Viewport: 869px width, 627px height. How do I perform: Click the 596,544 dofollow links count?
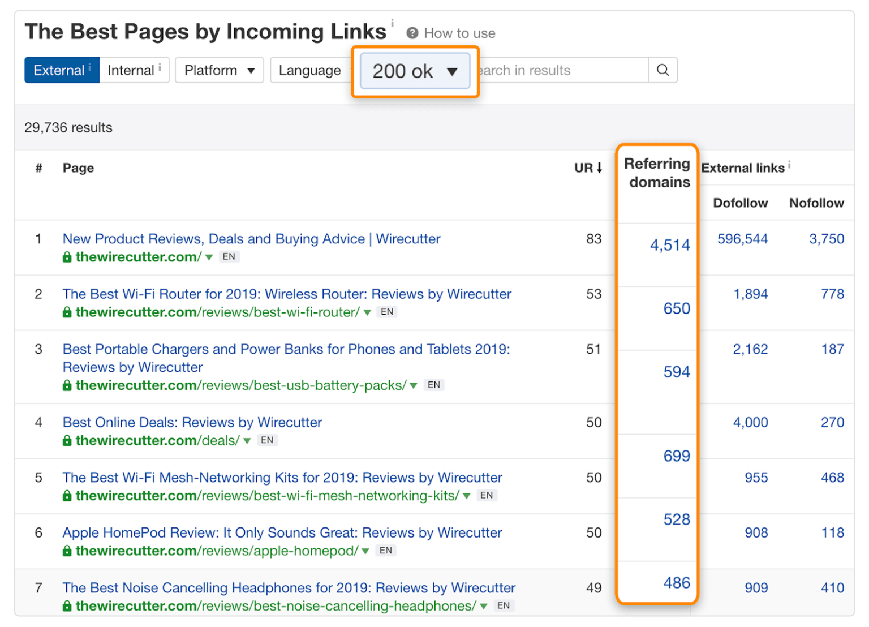pyautogui.click(x=742, y=239)
